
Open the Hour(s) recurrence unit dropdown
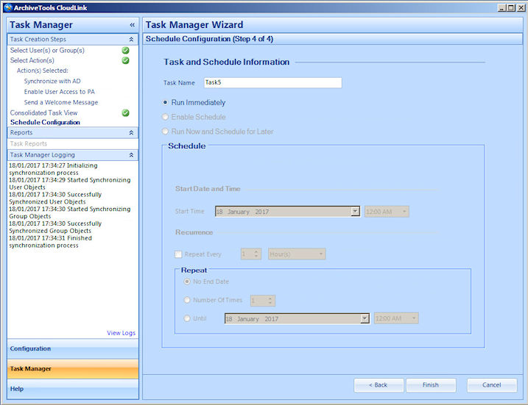[x=321, y=254]
